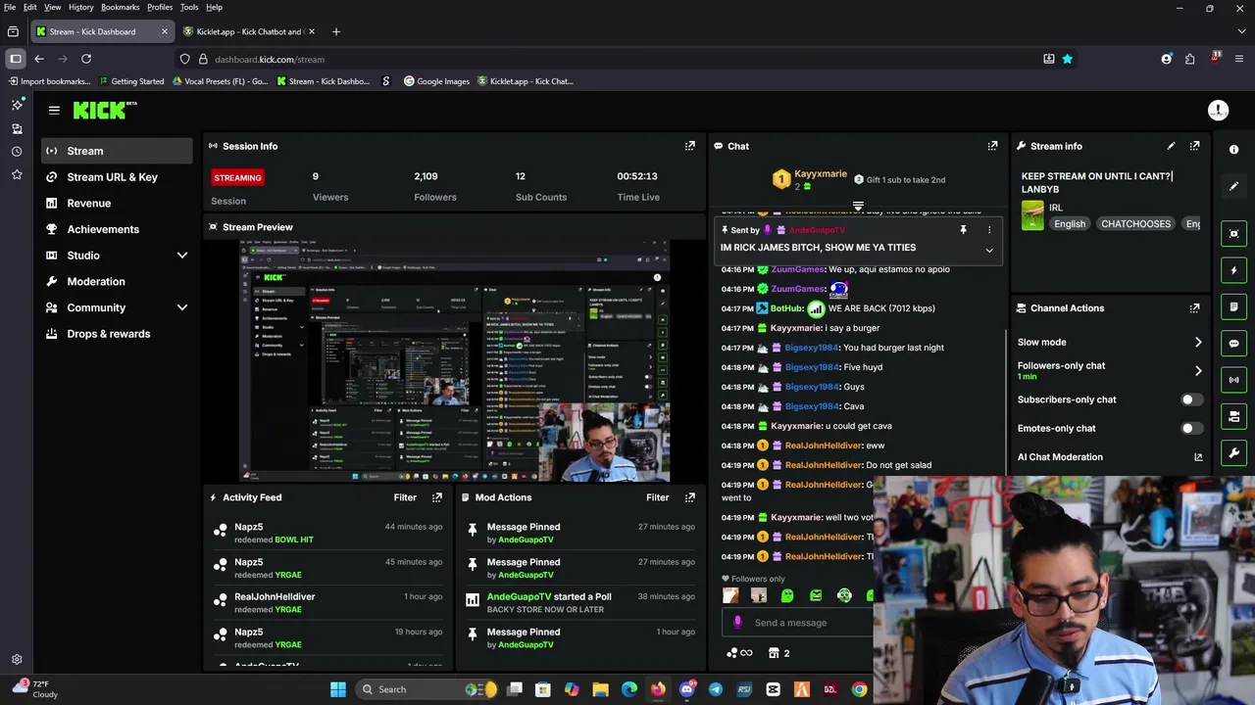
Task: Open the Kick hamburger navigation menu
Action: tap(54, 111)
